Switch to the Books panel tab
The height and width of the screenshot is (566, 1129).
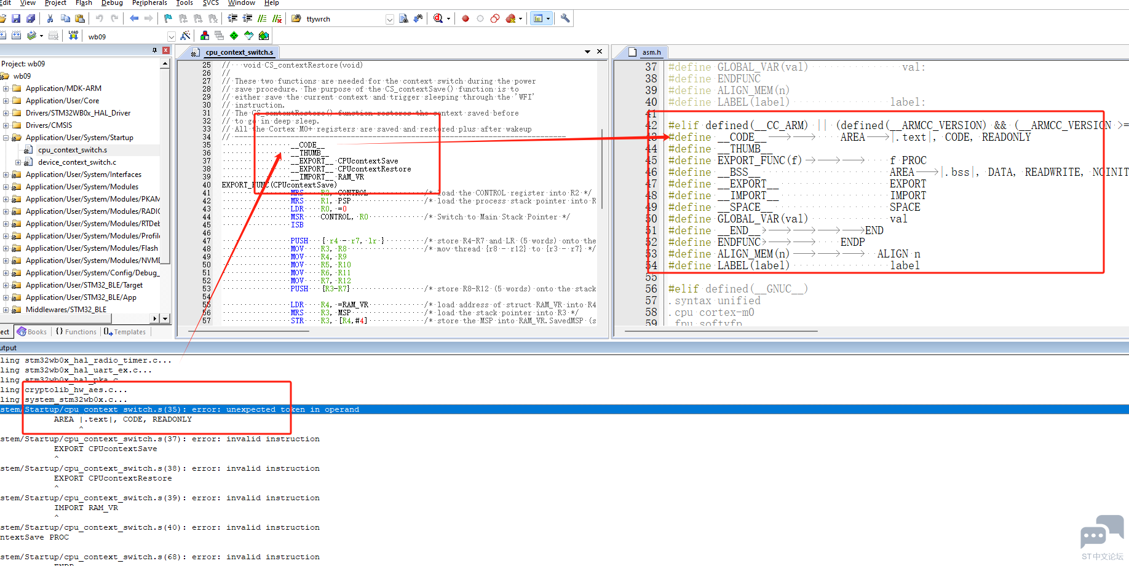pos(32,332)
